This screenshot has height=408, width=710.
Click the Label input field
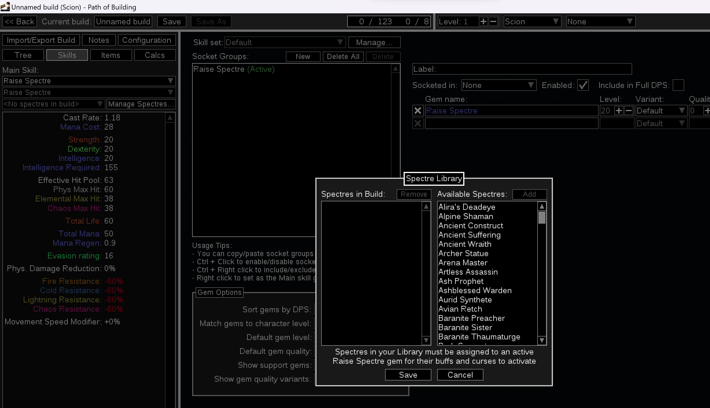click(522, 69)
